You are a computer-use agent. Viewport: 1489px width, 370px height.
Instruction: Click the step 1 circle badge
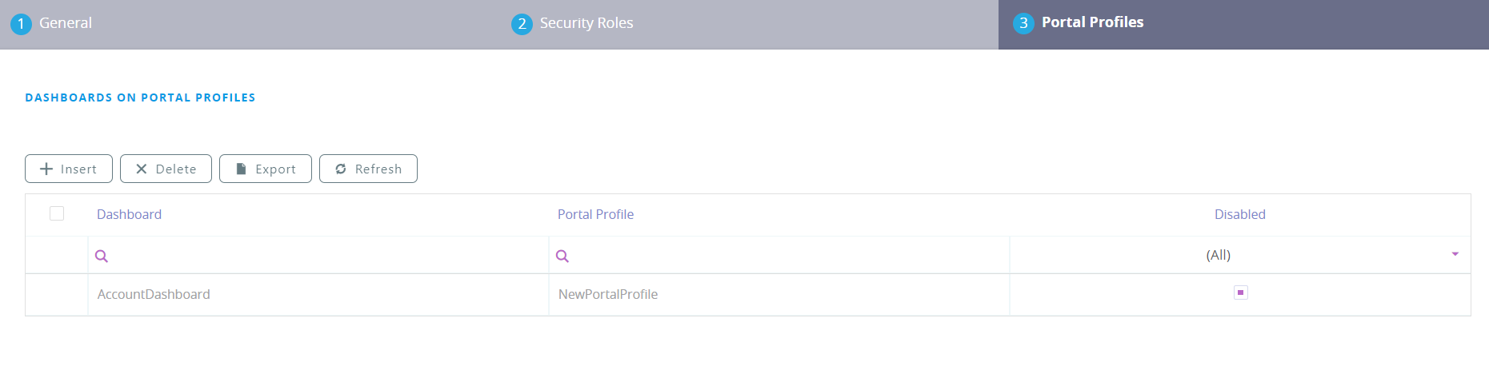pos(21,23)
